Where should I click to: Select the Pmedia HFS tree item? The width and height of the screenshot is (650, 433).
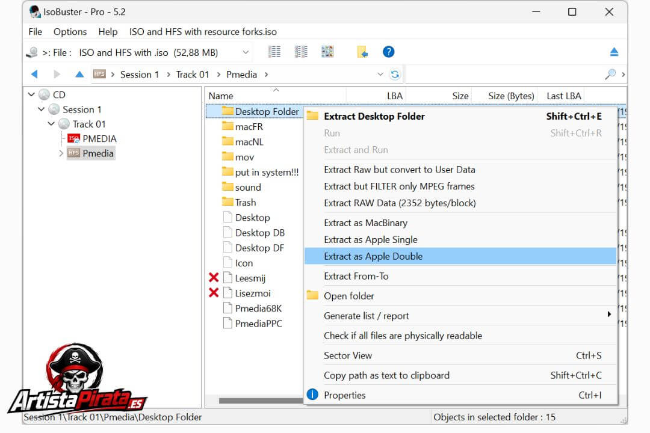click(x=91, y=153)
